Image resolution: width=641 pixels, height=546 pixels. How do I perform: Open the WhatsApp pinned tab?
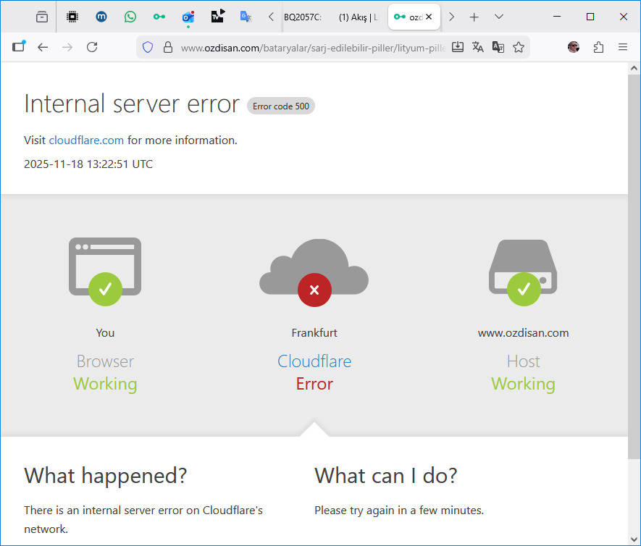coord(130,17)
